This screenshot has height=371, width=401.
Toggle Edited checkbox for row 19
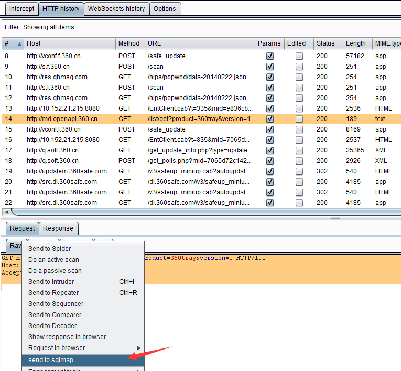click(299, 171)
